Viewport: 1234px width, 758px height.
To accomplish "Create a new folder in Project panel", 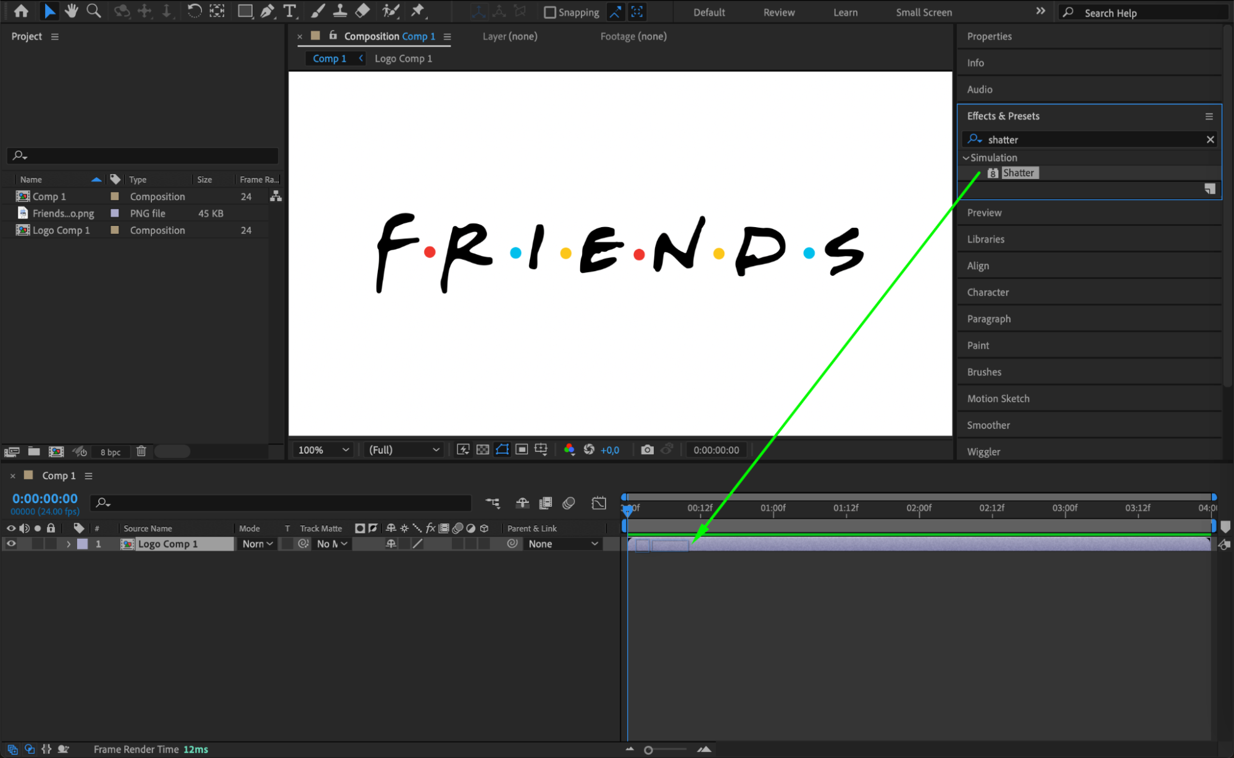I will [34, 451].
